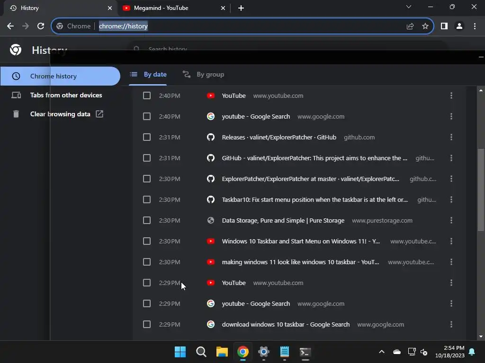This screenshot has height=363, width=485.
Task: Show hidden system tray icons
Action: coord(382,352)
